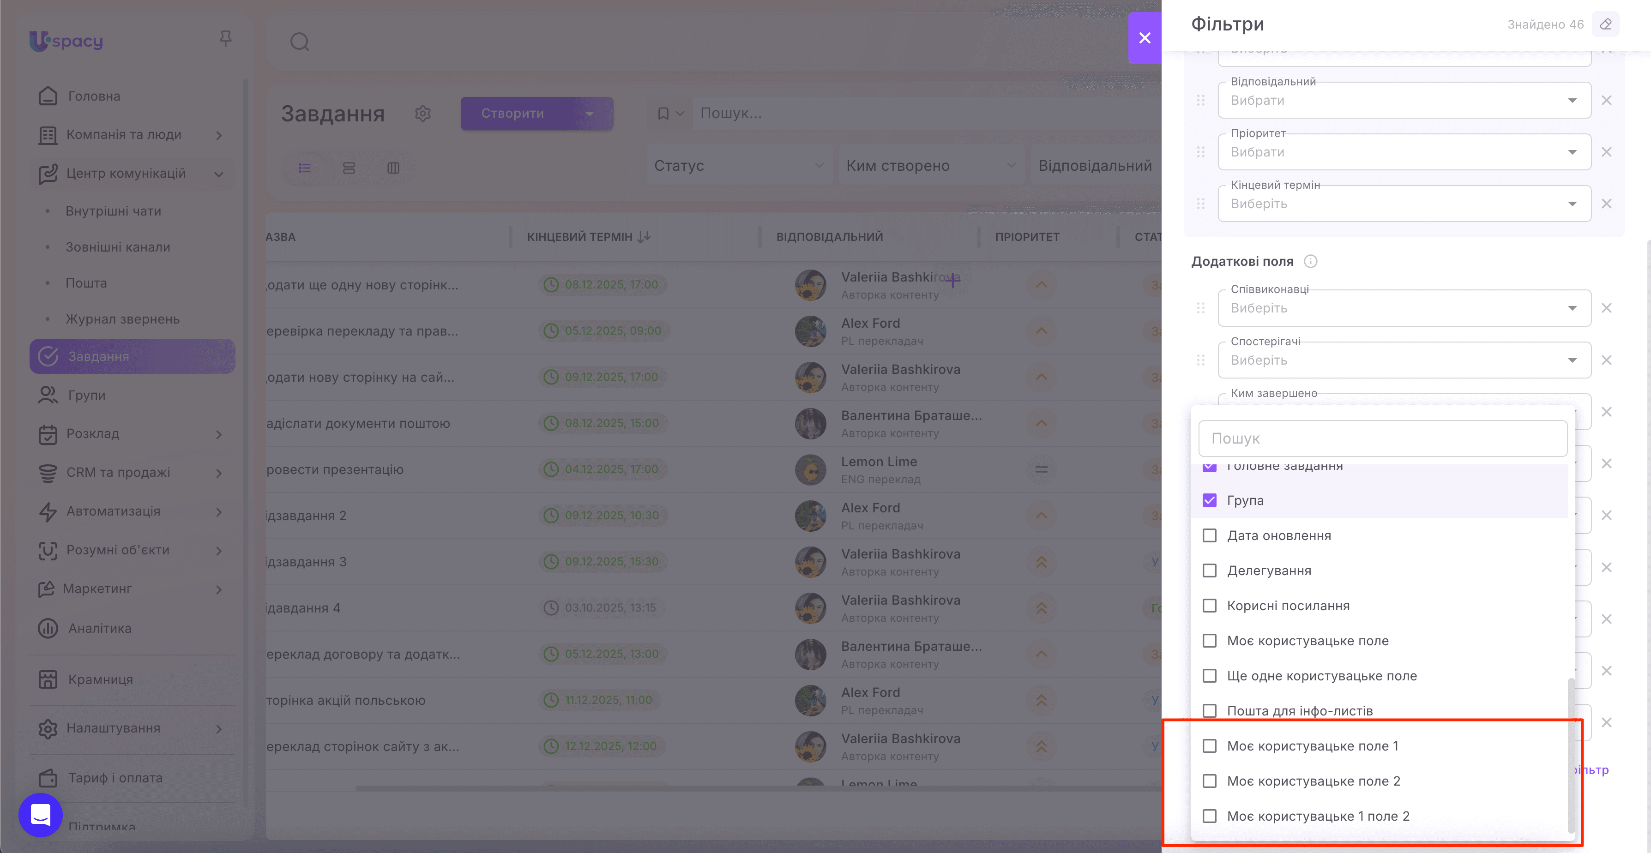
Task: Go to Аналітика sidebar item
Action: (x=100, y=629)
